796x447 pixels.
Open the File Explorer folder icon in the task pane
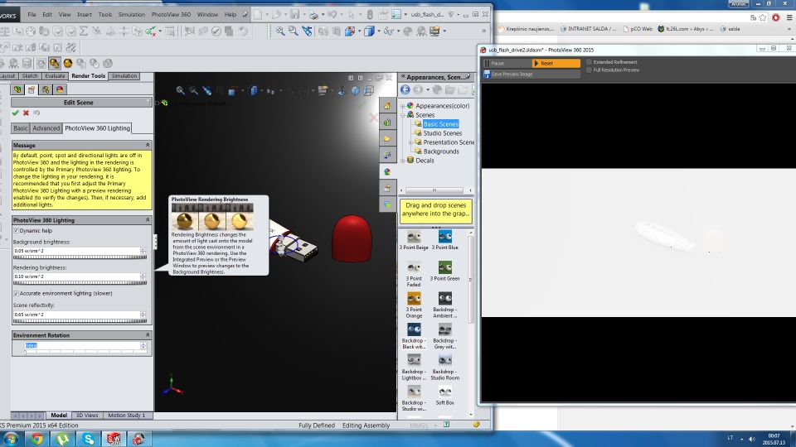coord(387,138)
